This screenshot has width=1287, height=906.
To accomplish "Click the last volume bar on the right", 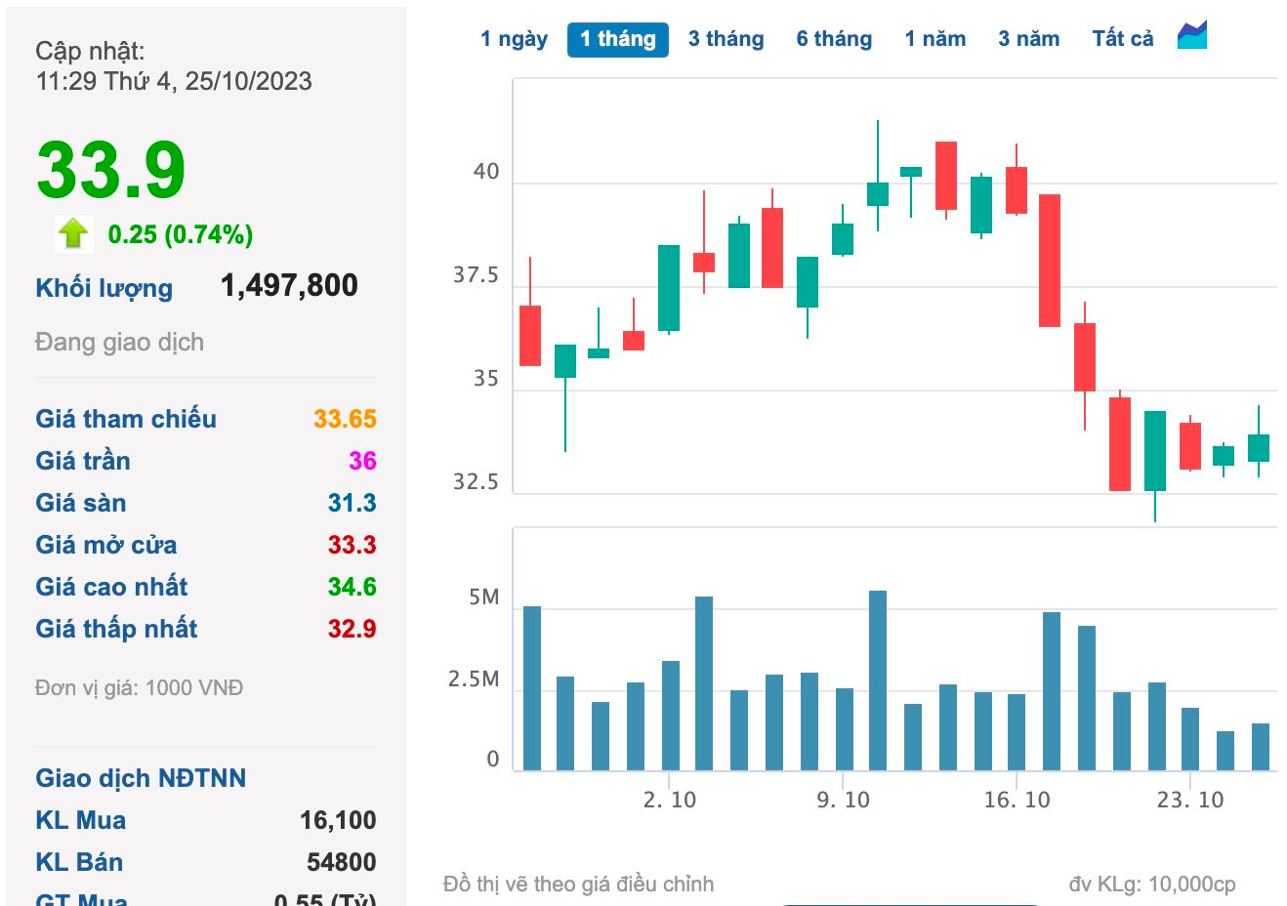I will click(x=1261, y=747).
